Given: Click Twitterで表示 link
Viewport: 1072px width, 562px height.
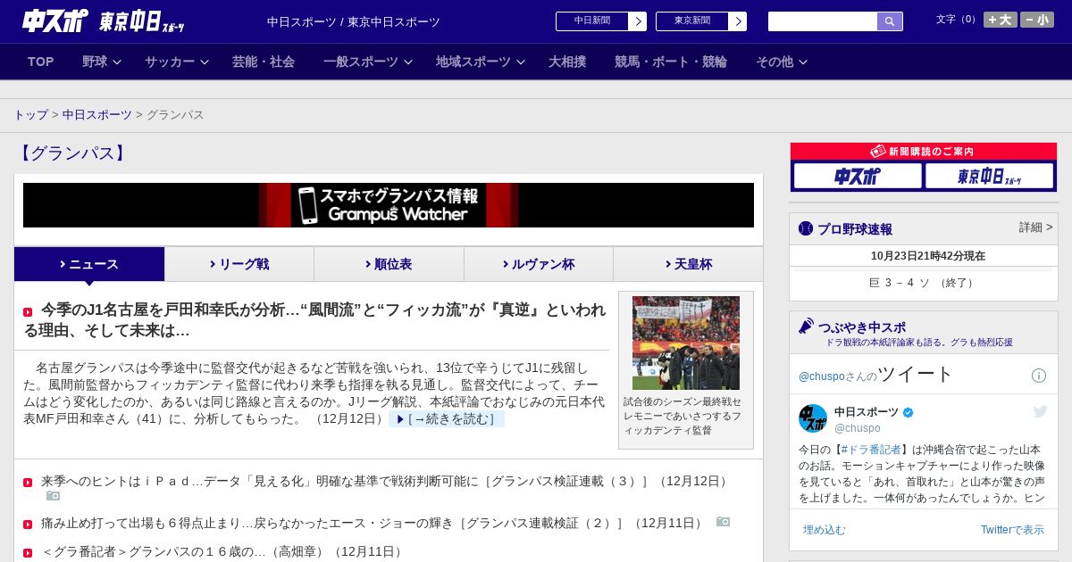Looking at the screenshot, I should (x=1012, y=530).
